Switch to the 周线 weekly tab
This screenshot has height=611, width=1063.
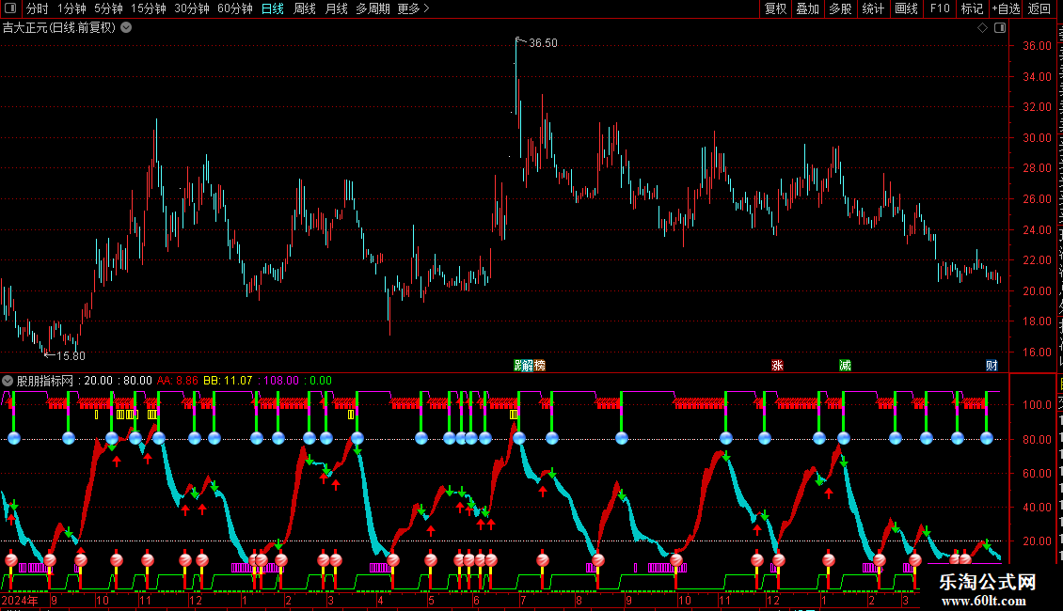305,8
